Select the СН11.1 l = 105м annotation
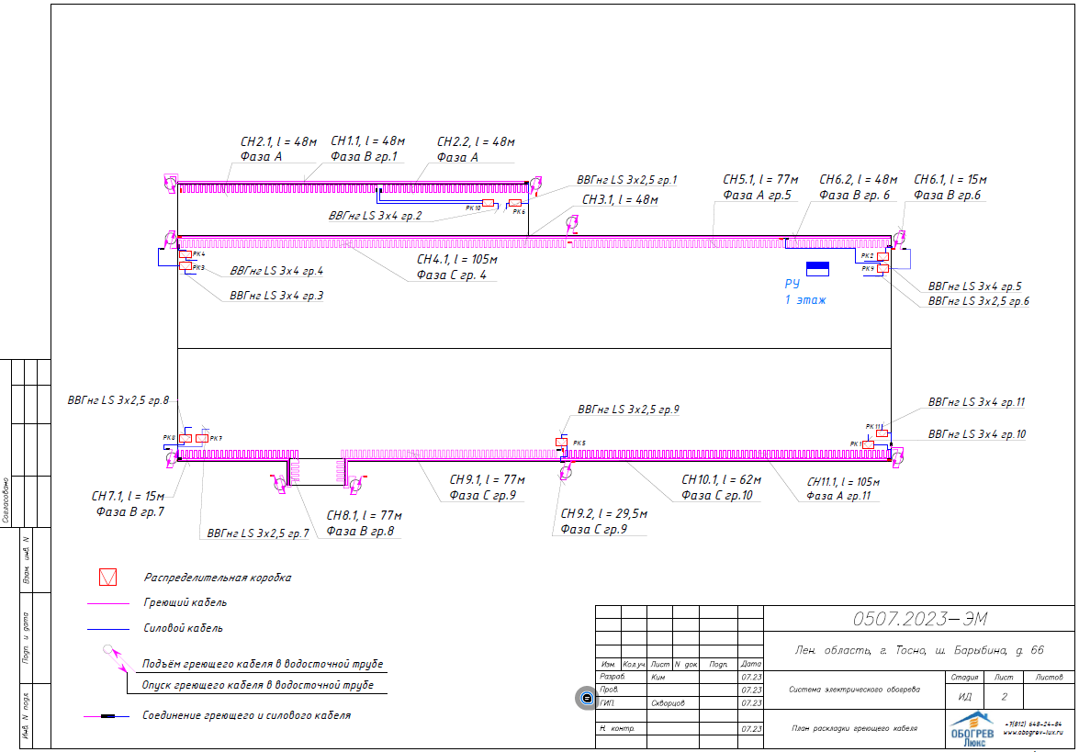Screen dimensions: 1079x752 click(842, 482)
